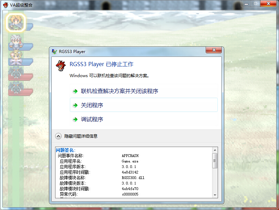The image size is (279, 210).
Task: Close the RGSS3 Player crash dialog
Action: click(x=214, y=50)
